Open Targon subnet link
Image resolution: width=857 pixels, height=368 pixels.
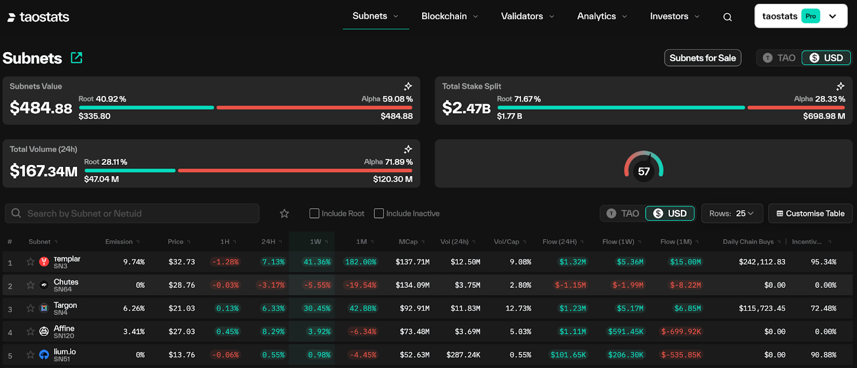(65, 305)
